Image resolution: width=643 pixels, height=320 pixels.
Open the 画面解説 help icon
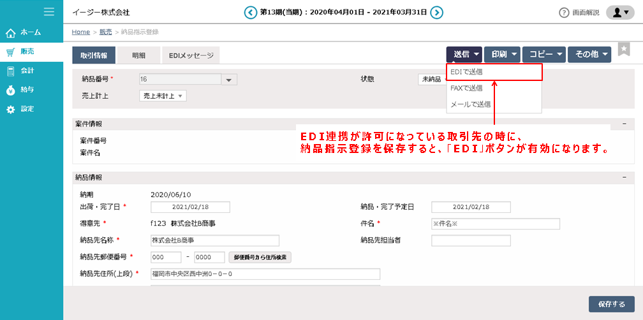tap(564, 13)
